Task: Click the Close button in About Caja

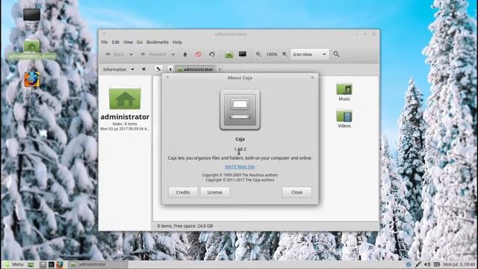Action: pos(297,193)
